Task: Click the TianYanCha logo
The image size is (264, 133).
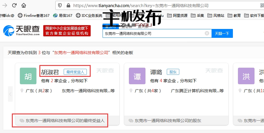Action: 22,31
